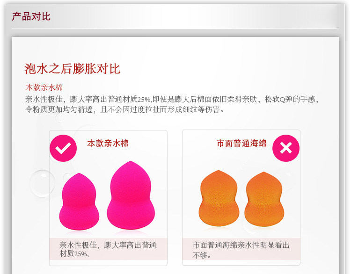Click the pink X circle icon
351x274 pixels.
(x=286, y=148)
